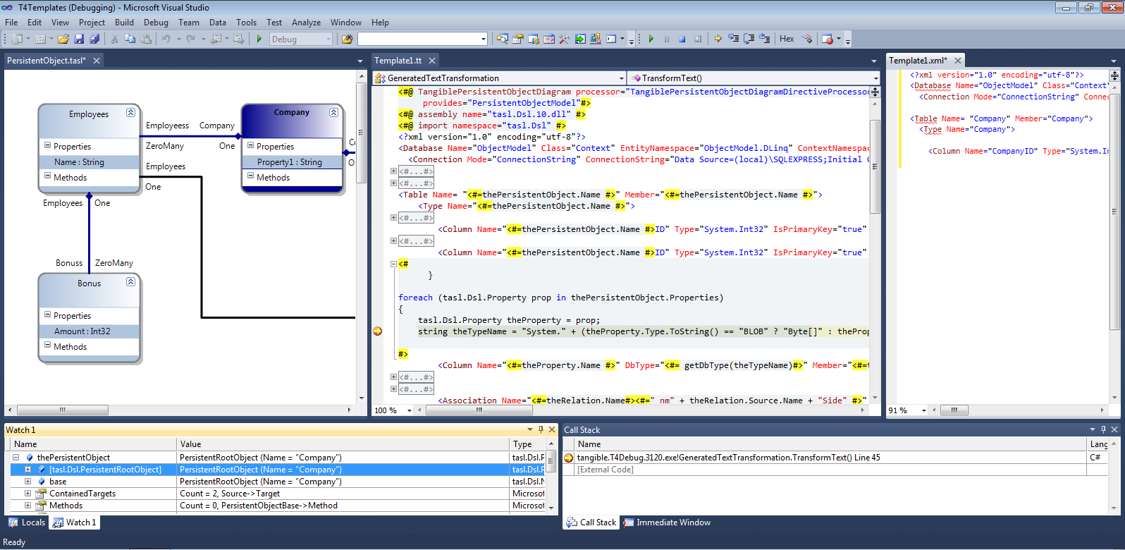Expand the ContainedTargets watch row
Screen dimensions: 1125x550
pyautogui.click(x=27, y=494)
